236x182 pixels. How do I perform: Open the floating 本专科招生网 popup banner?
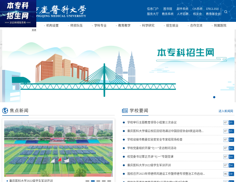[18, 13]
